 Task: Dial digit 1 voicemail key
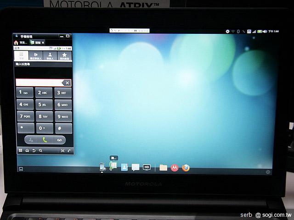click(x=25, y=93)
